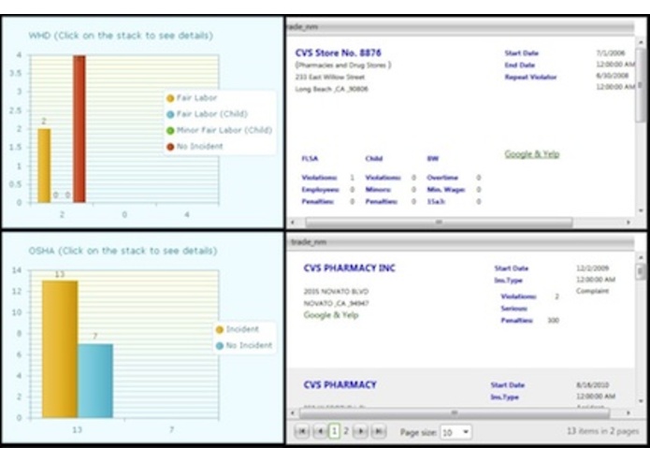Click down arrow of bottom panel vertical scrollbar

coord(641,401)
